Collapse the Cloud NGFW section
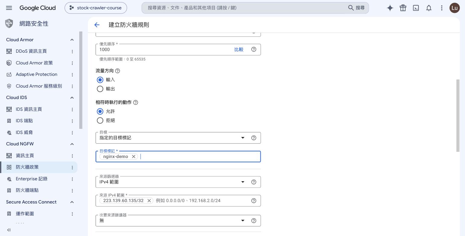The height and width of the screenshot is (236, 465). [72, 144]
